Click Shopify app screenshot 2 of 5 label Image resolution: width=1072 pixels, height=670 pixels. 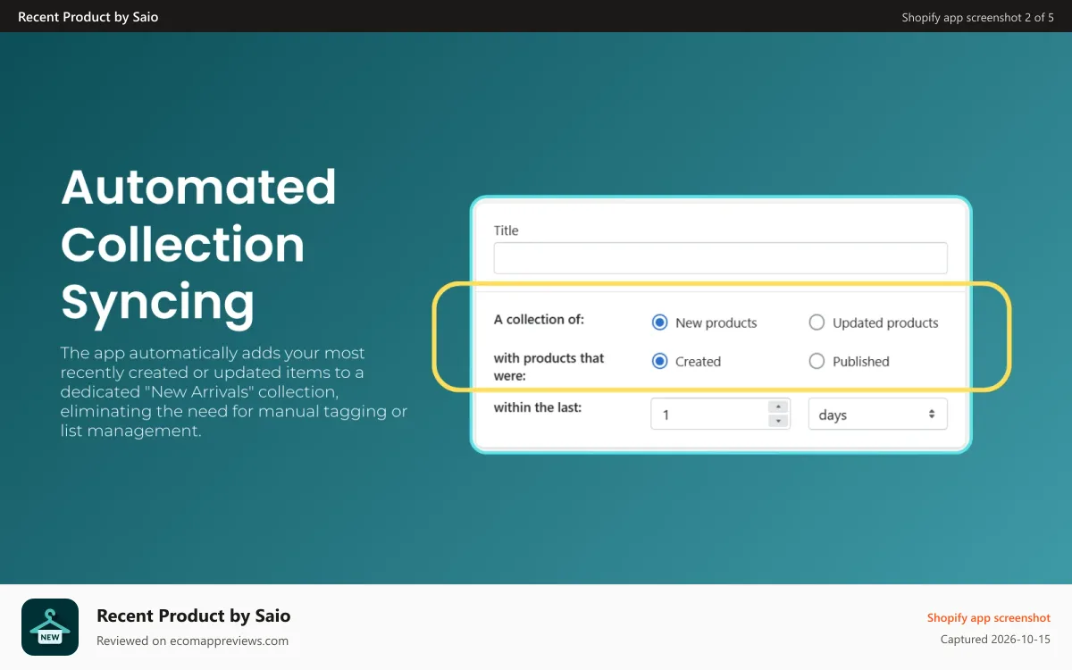pos(977,17)
